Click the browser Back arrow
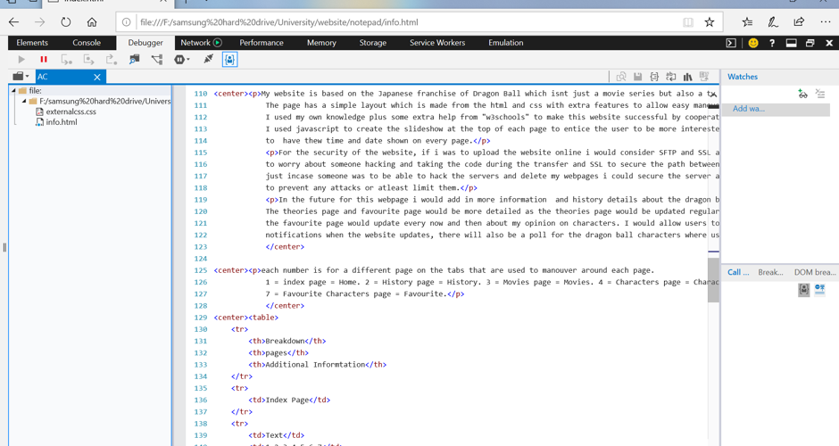This screenshot has height=446, width=839. coord(14,22)
